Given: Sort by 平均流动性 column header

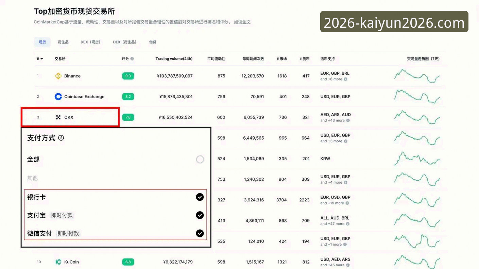Looking at the screenshot, I should (216, 59).
